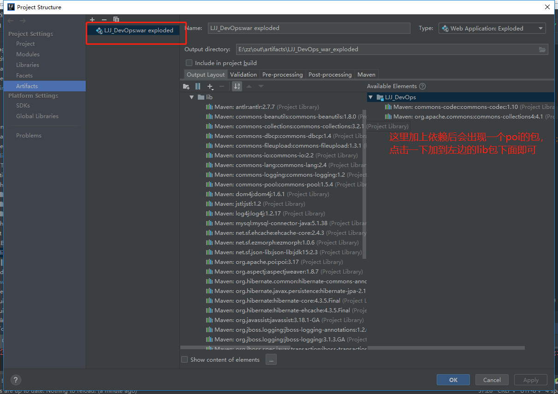Switch to the Validation tab
The height and width of the screenshot is (394, 558).
(x=243, y=74)
